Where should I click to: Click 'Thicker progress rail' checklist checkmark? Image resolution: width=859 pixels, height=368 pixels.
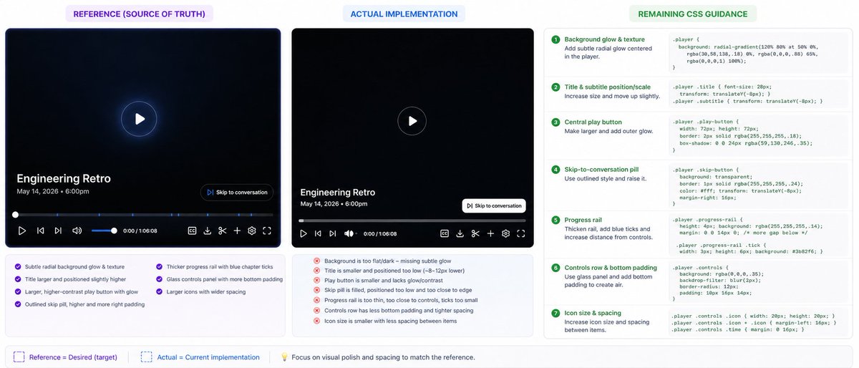[160, 266]
